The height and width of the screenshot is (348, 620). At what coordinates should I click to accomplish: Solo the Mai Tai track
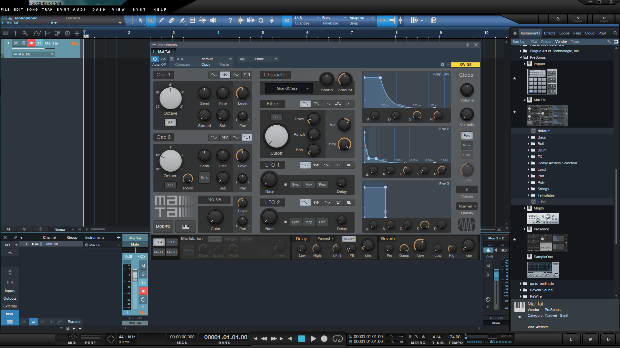(24, 43)
